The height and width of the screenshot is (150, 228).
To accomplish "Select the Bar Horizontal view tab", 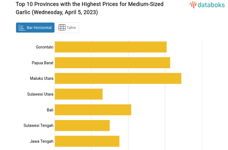I will [35, 28].
